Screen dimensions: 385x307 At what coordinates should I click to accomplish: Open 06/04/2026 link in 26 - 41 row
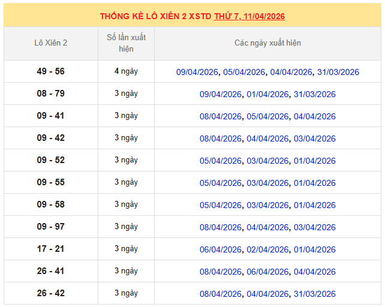point(267,272)
